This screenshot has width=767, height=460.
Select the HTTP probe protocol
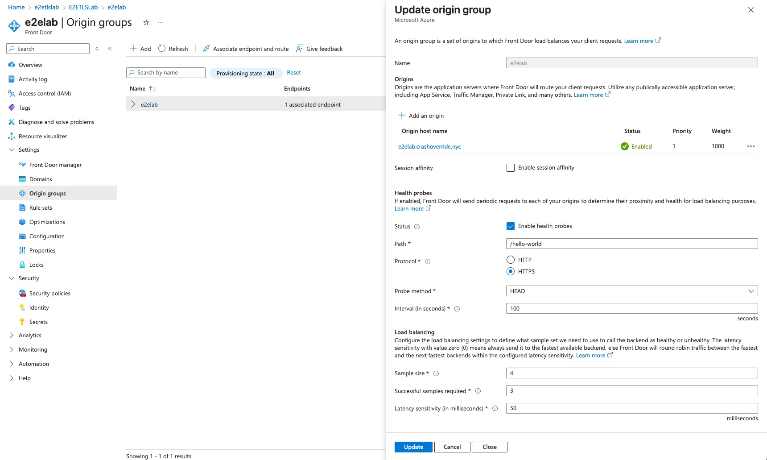point(511,259)
